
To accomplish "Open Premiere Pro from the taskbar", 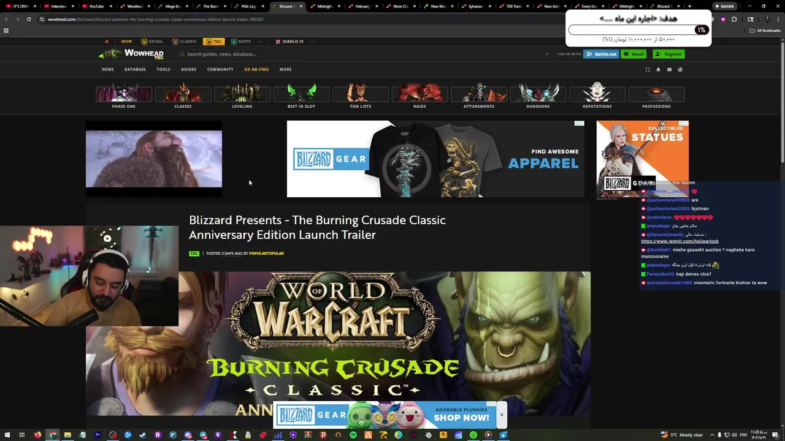I will pyautogui.click(x=98, y=435).
